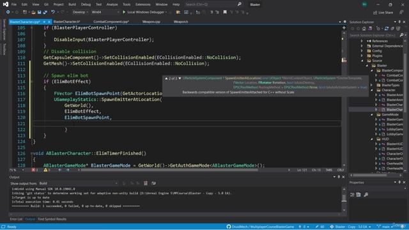The width and height of the screenshot is (409, 230).
Task: Click the navigate backward toolbar icon
Action: point(8,12)
